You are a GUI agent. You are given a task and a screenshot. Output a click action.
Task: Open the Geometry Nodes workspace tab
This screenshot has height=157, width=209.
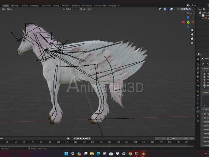pos(100,6)
